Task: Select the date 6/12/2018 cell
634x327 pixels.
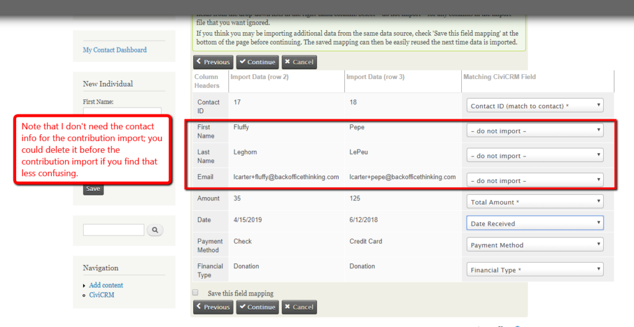Action: click(363, 220)
